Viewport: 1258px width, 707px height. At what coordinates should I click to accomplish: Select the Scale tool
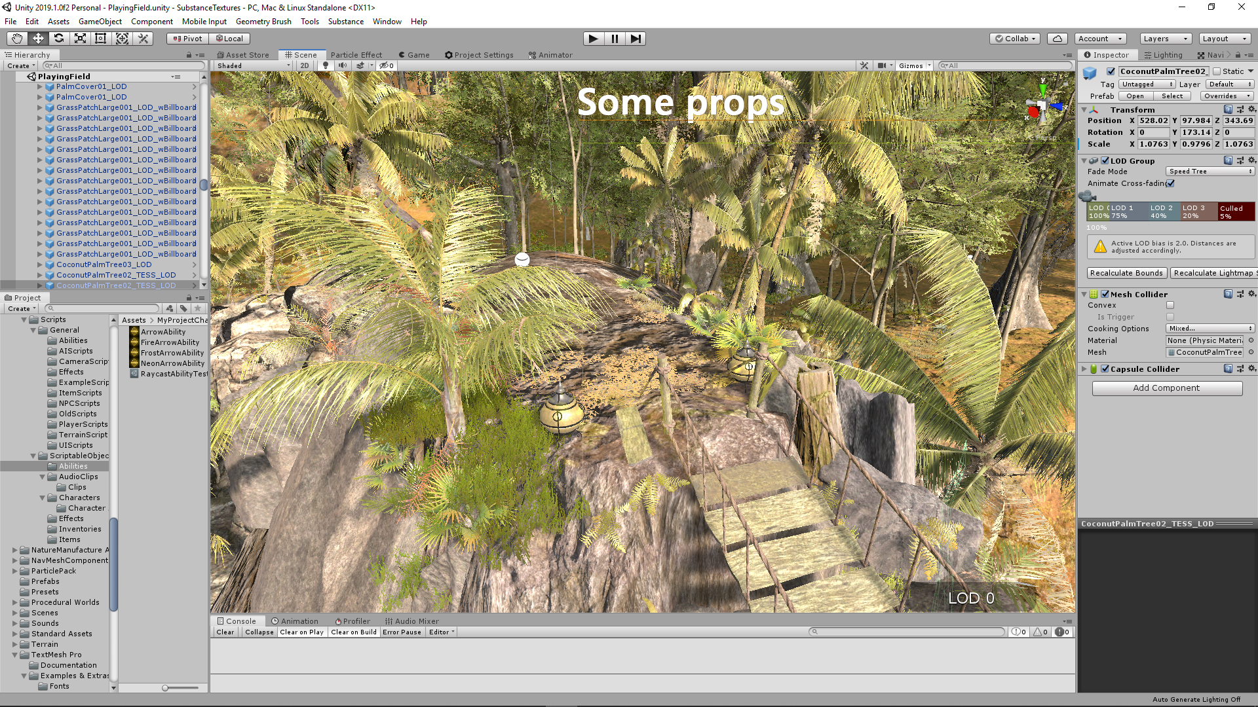tap(80, 39)
